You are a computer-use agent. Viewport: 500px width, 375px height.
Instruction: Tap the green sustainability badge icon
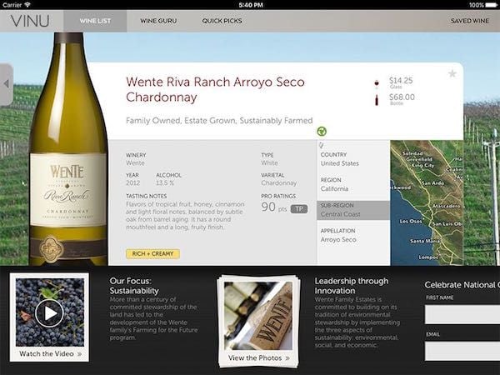pyautogui.click(x=322, y=131)
